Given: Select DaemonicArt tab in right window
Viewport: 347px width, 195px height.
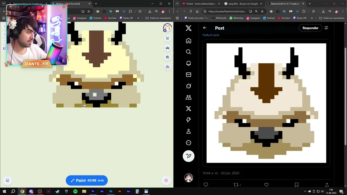Looking at the screenshot, I should (285, 4).
